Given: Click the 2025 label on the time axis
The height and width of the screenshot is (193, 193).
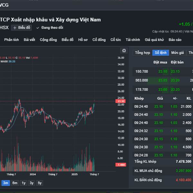Looking at the screenshot, I should tap(75, 174).
